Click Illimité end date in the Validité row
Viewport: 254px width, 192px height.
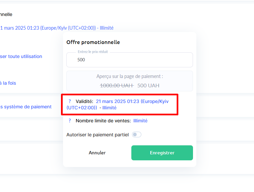point(109,108)
